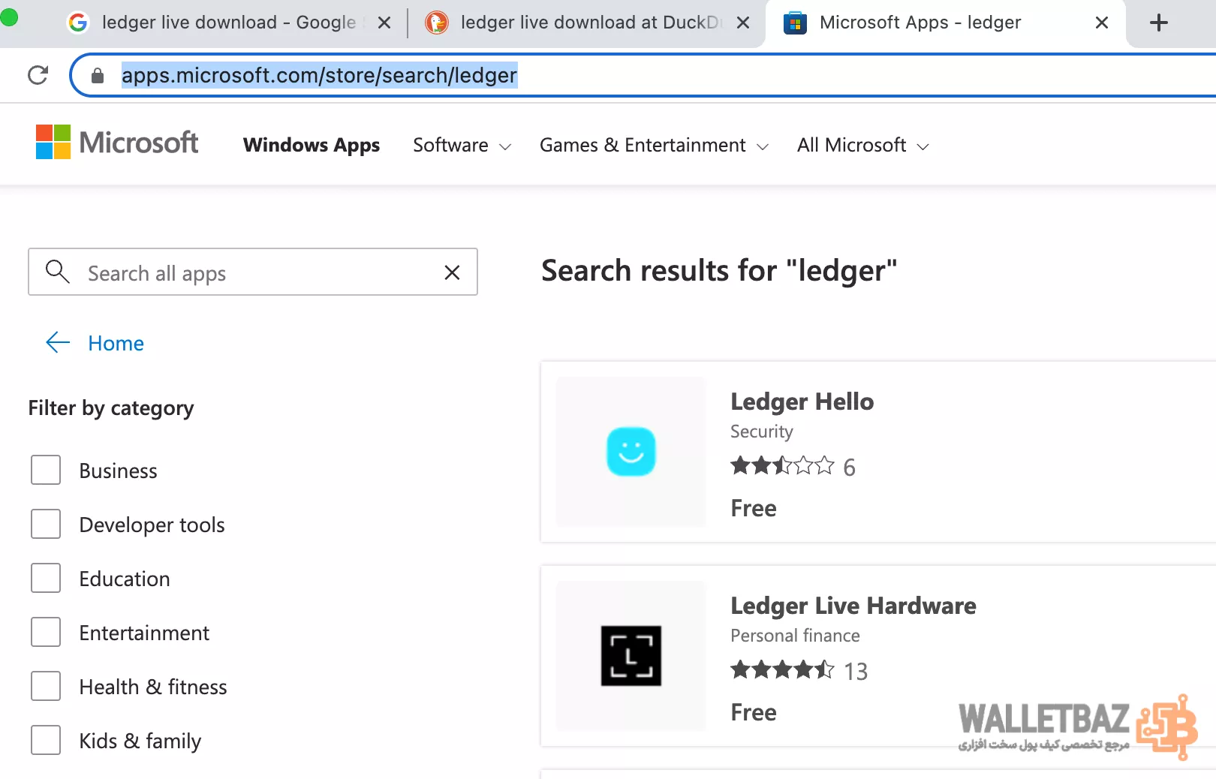Open the Ledger Live Hardware title link
The width and height of the screenshot is (1216, 779).
pyautogui.click(x=853, y=606)
